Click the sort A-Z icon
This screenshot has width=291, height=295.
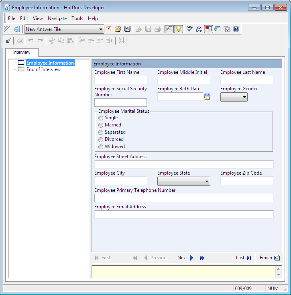point(122,41)
